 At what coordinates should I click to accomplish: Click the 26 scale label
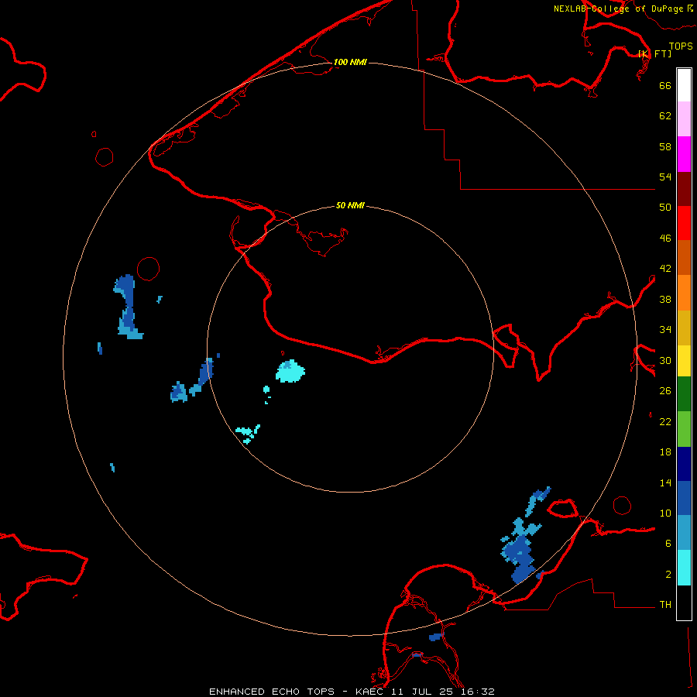click(x=665, y=391)
